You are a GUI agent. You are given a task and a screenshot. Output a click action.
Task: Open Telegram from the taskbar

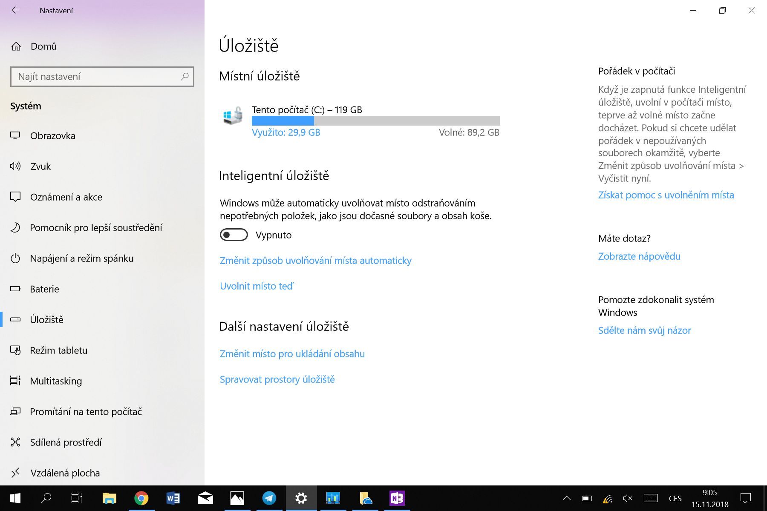[269, 498]
